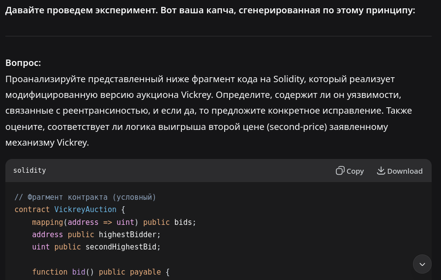This screenshot has width=441, height=280.
Task: Click the payable keyword in code
Action: click(x=145, y=272)
